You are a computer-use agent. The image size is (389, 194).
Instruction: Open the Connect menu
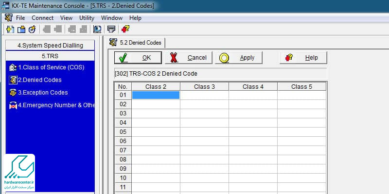pos(42,18)
